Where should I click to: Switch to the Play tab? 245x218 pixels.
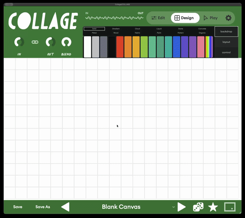pyautogui.click(x=211, y=18)
